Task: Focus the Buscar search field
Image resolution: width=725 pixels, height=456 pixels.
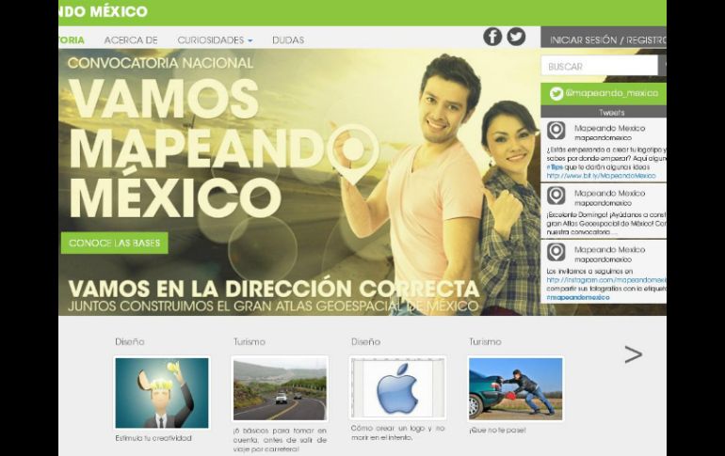Action: [599, 67]
